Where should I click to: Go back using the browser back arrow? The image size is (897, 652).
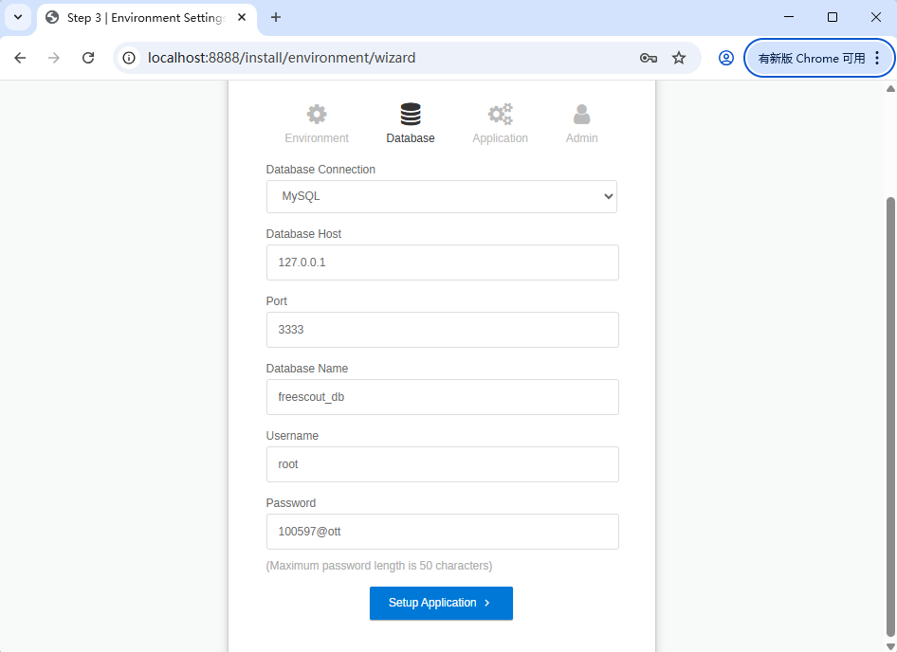coord(20,58)
